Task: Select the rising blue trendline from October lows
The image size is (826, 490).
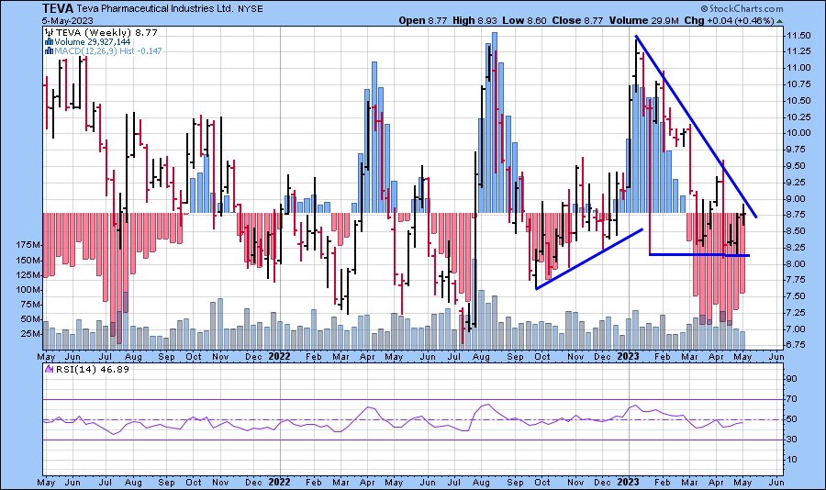Action: [x=589, y=259]
